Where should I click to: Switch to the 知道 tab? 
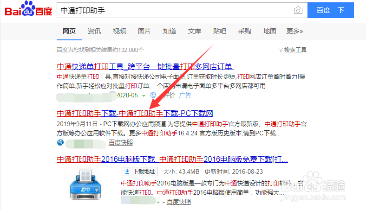coord(170,31)
